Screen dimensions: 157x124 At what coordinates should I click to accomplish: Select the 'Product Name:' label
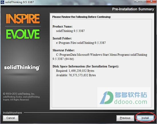point(63,26)
